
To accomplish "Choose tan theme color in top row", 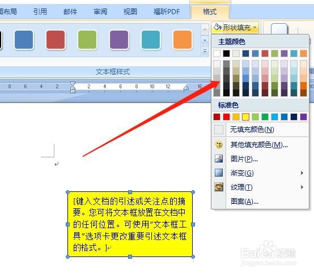I will pyautogui.click(x=236, y=54).
